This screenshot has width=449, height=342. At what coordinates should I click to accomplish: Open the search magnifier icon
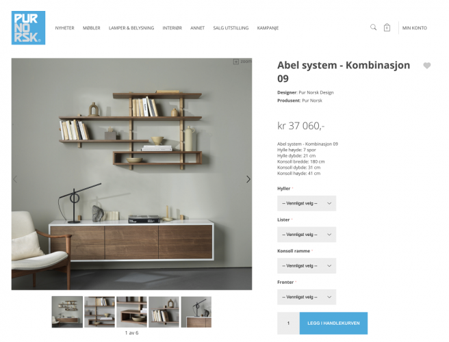click(373, 27)
